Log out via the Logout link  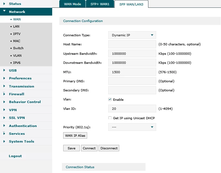(x=15, y=156)
